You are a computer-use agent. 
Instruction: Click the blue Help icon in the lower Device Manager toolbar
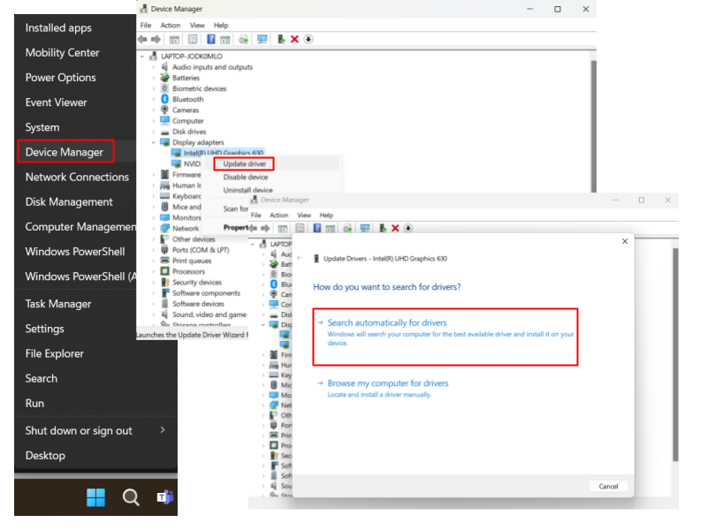317,228
